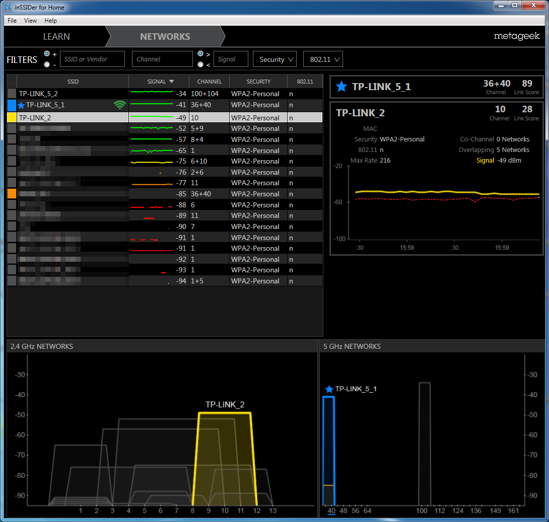The image size is (549, 522).
Task: Click the blue TP-LINK_5_1 bar in 5 GHz chart
Action: coord(328,451)
